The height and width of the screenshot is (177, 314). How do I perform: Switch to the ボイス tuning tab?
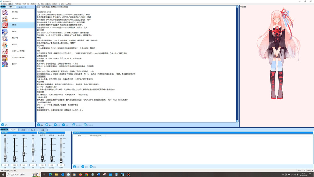tap(23, 130)
